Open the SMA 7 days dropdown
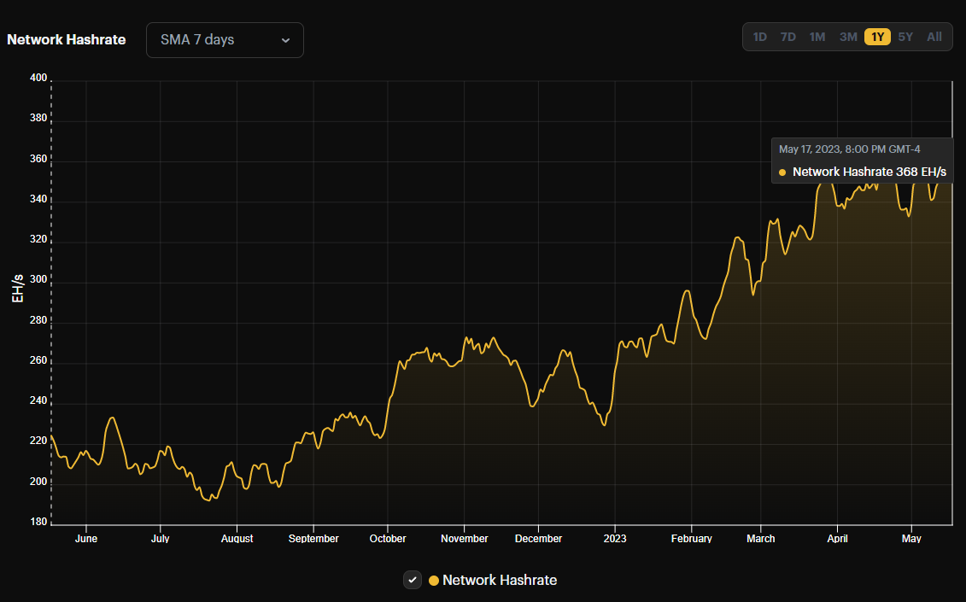 pos(224,40)
